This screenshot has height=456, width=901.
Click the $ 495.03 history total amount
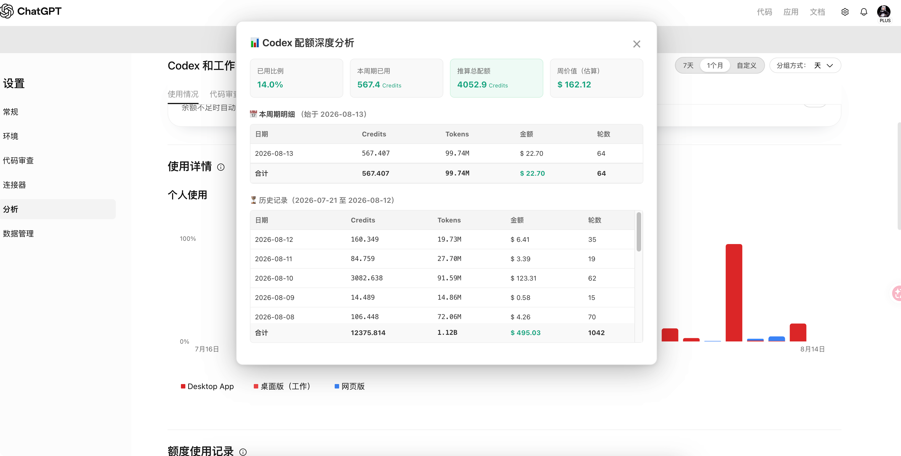(525, 333)
